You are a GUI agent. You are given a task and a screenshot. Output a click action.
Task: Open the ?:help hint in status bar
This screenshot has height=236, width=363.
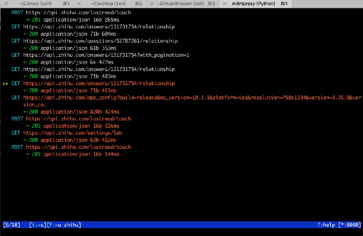pyautogui.click(x=327, y=224)
